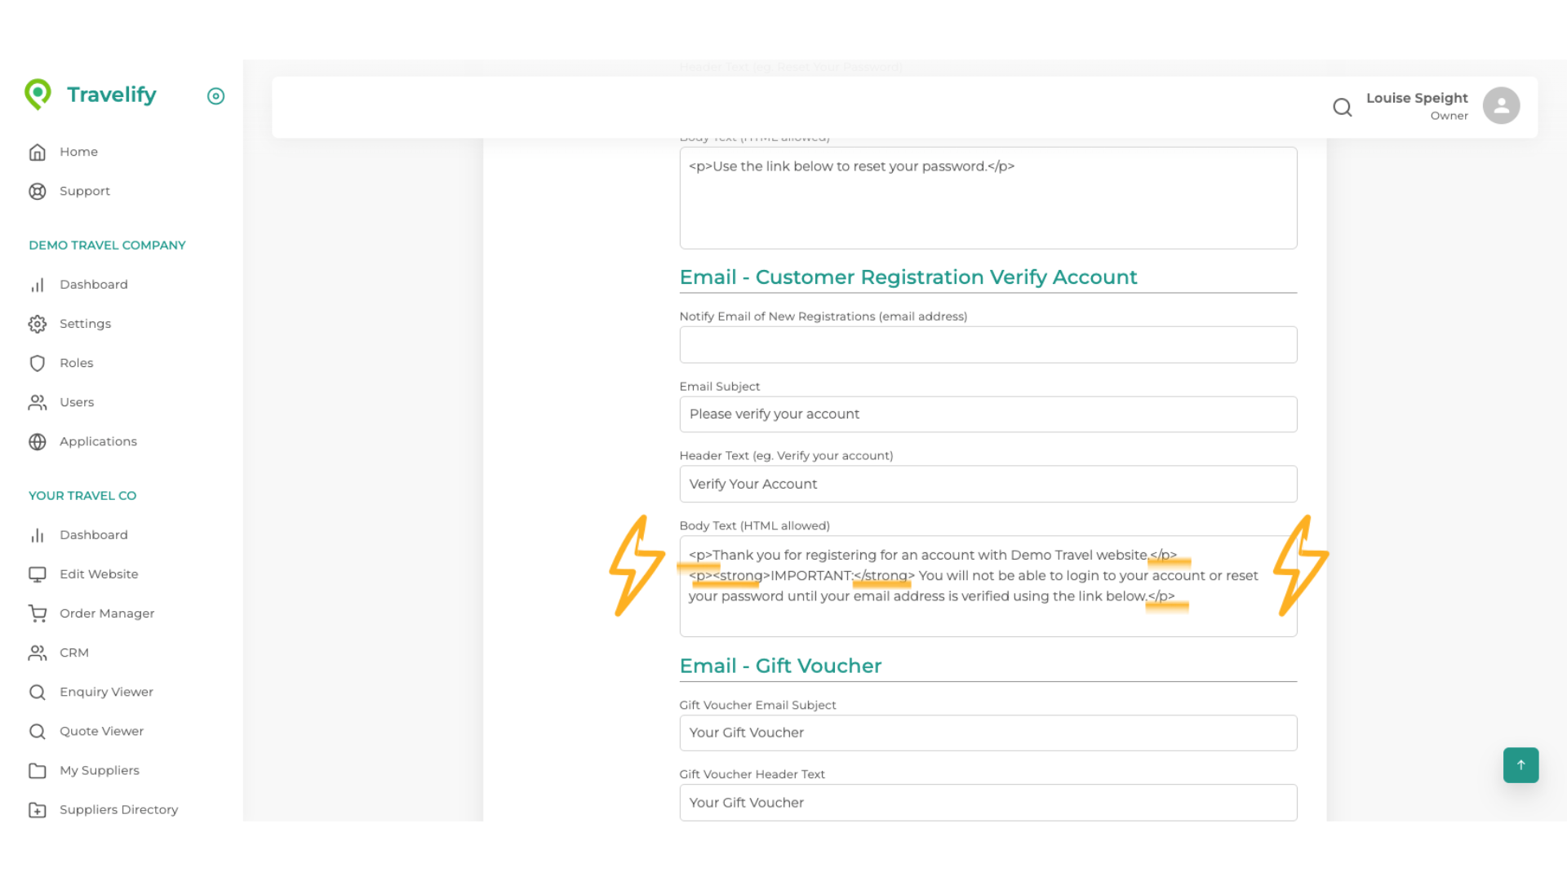
Task: Open the Support menu item
Action: [84, 191]
